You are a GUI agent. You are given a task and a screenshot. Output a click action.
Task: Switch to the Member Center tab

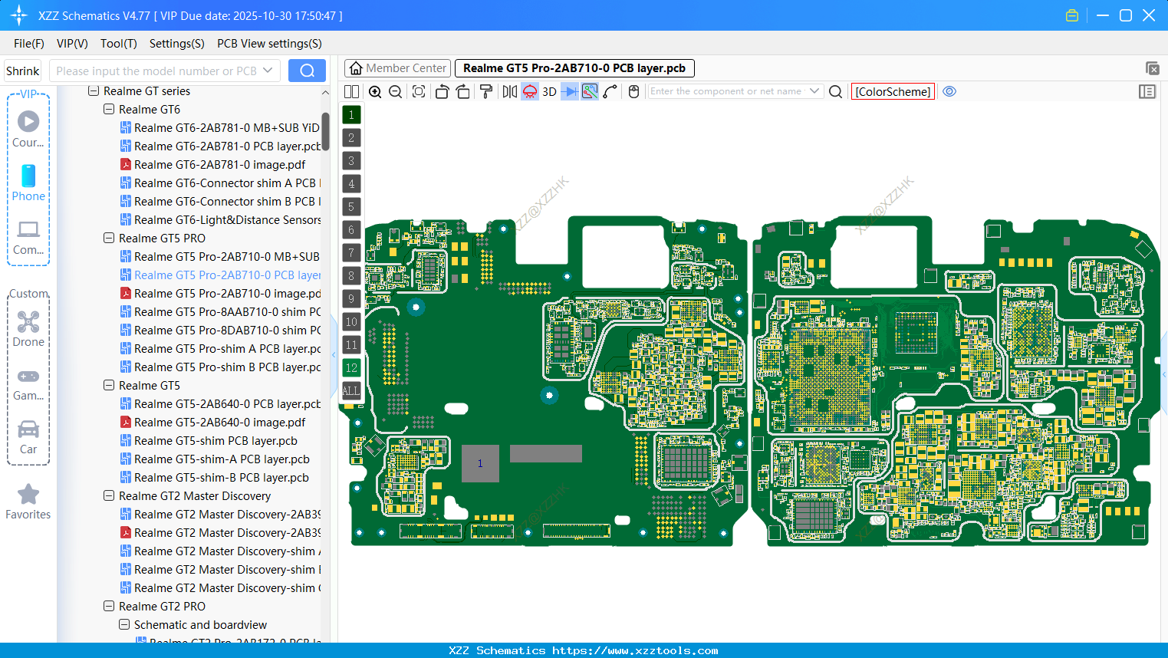[397, 67]
